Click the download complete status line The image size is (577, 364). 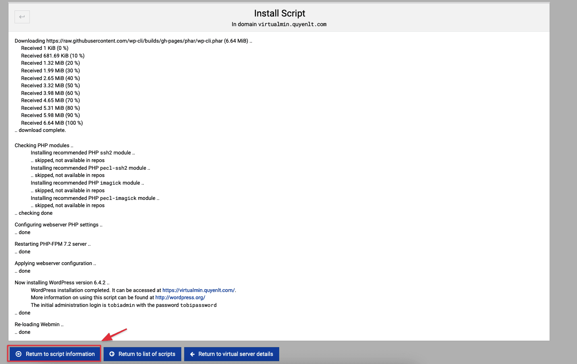[40, 130]
